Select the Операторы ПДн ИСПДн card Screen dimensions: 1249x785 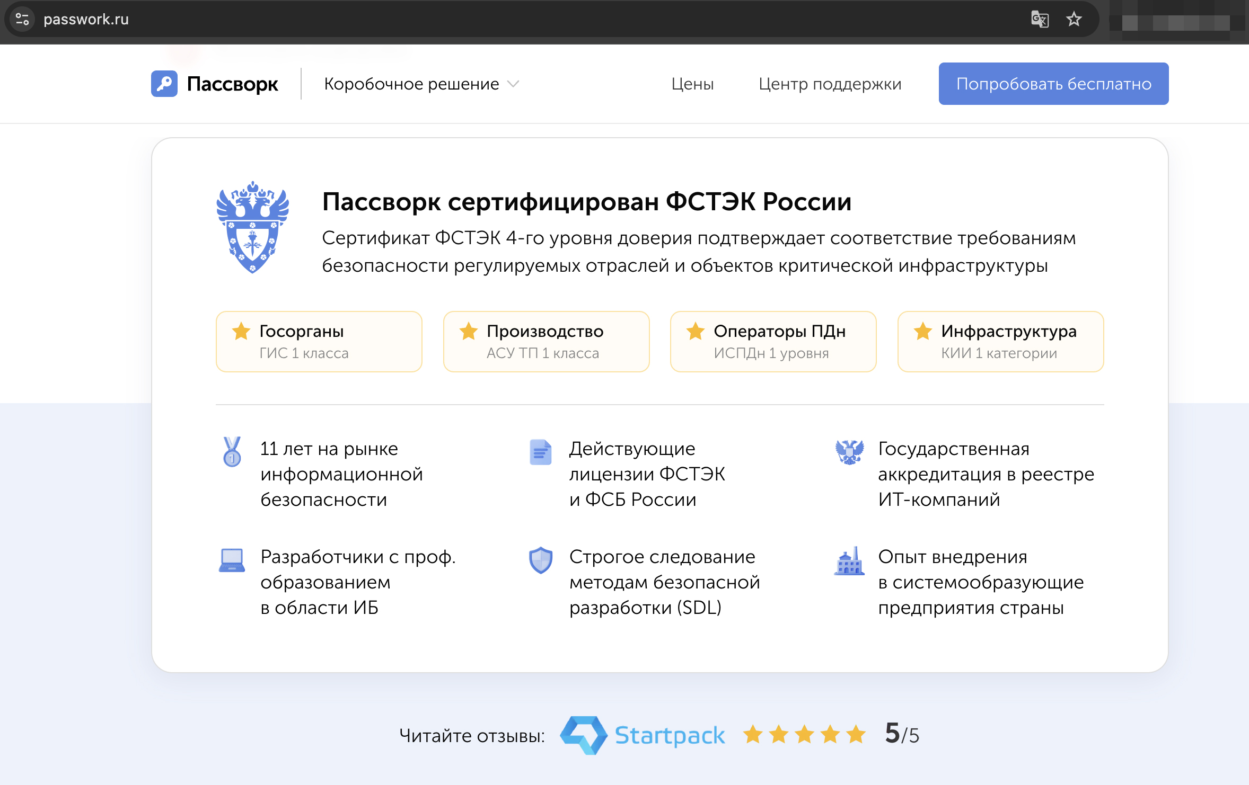(773, 342)
